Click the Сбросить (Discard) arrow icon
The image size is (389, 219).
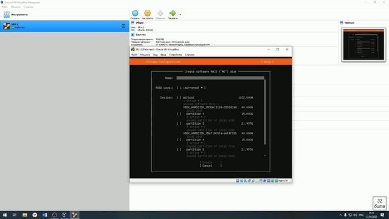tap(160, 13)
